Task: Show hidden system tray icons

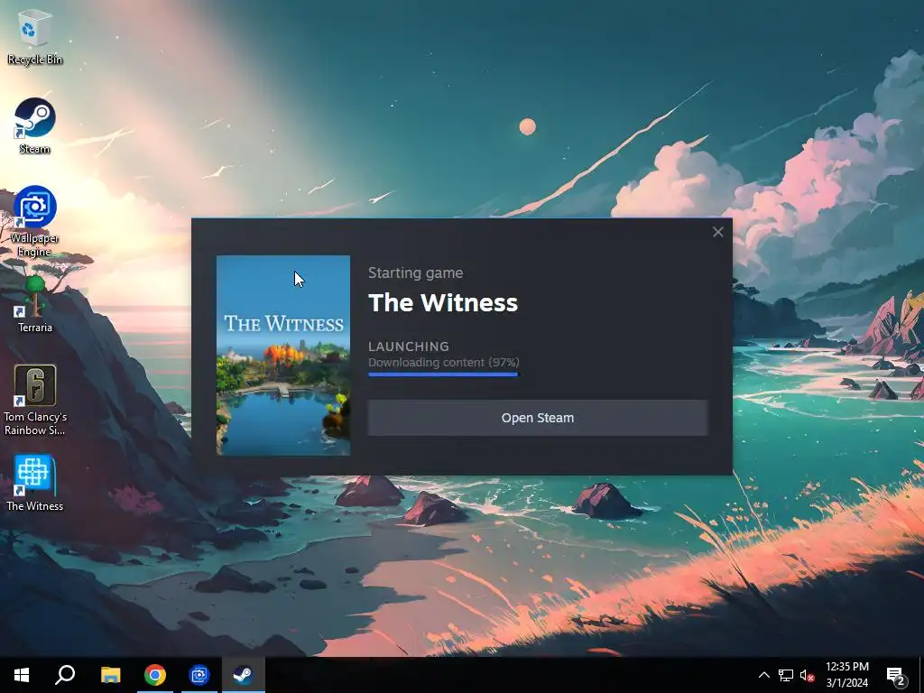Action: pyautogui.click(x=763, y=675)
